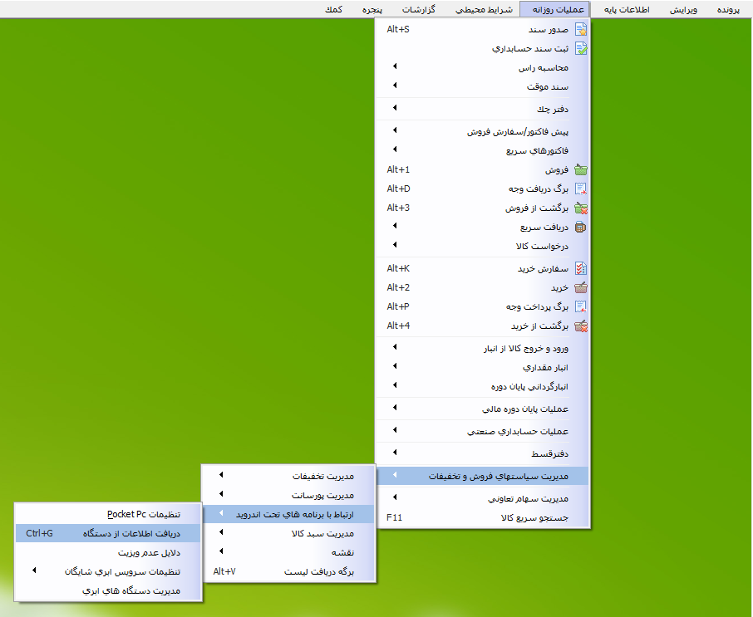This screenshot has height=617, width=753.
Task: Click the ثبت سند حسابداري checkmark icon
Action: pyautogui.click(x=581, y=47)
